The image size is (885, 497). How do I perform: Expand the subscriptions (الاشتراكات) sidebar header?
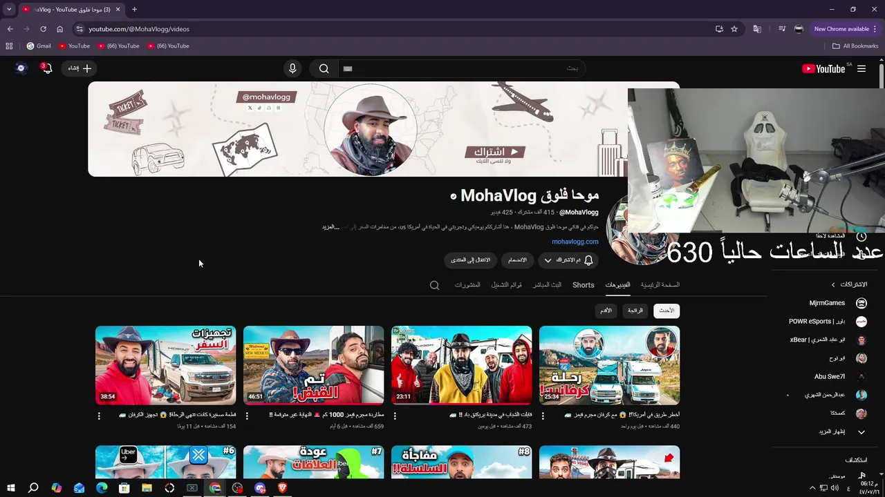click(x=849, y=284)
